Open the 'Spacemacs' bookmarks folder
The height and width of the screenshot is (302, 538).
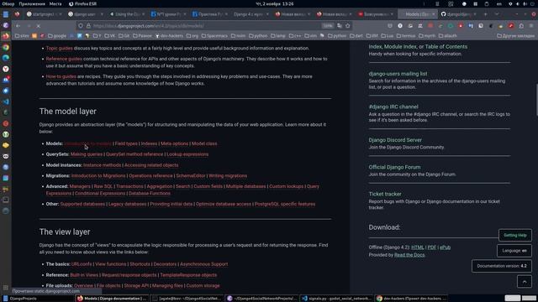click(214, 35)
